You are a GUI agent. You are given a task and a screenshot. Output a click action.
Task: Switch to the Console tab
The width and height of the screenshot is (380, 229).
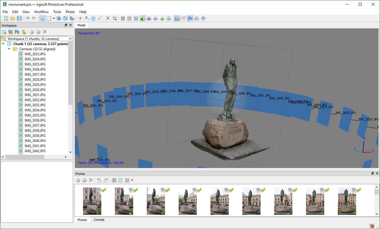(x=99, y=220)
